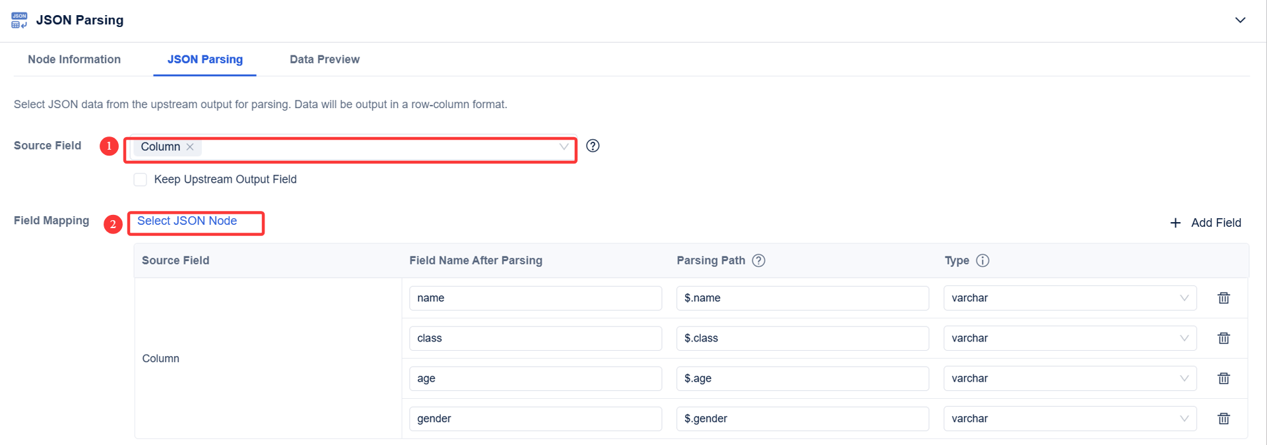1267x445 pixels.
Task: Open Source Field help icon
Action: point(593,146)
